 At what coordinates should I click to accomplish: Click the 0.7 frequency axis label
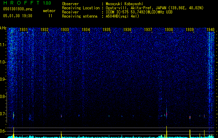point(3,114)
